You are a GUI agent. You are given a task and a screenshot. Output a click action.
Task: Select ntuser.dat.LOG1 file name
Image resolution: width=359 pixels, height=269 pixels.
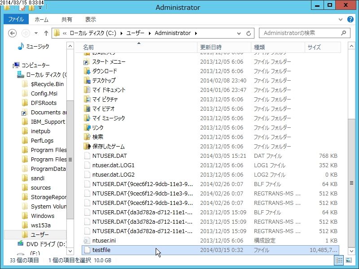(114, 165)
